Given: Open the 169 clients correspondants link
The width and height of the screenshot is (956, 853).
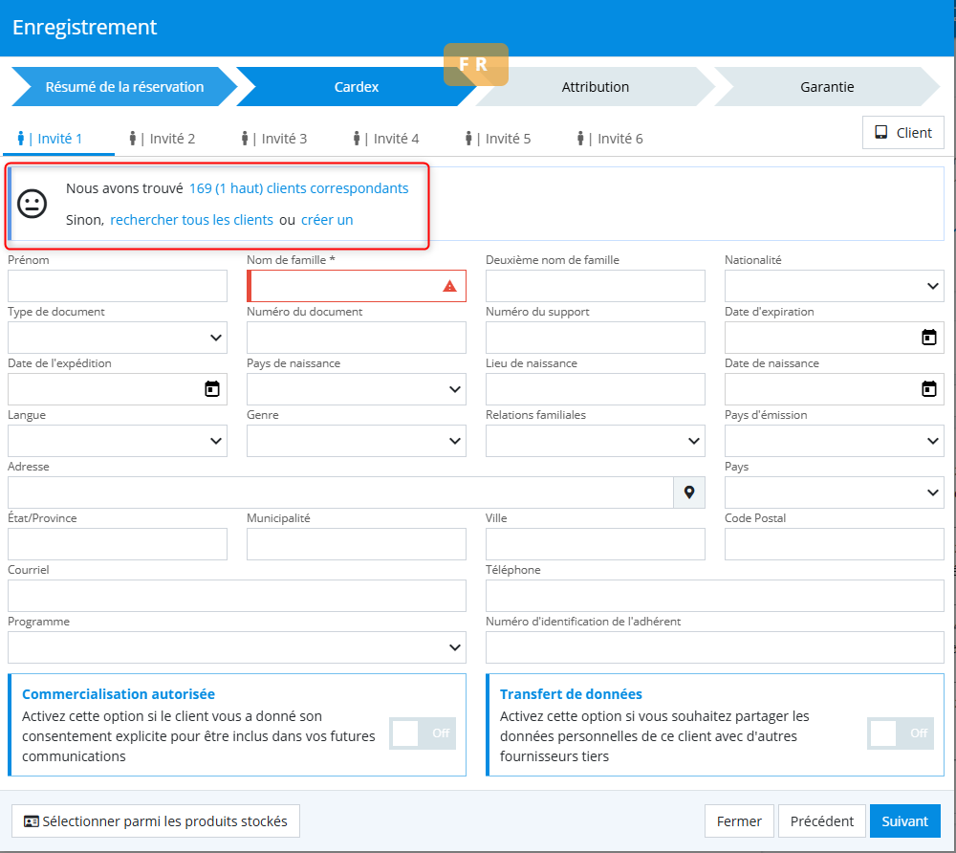Looking at the screenshot, I should 298,188.
